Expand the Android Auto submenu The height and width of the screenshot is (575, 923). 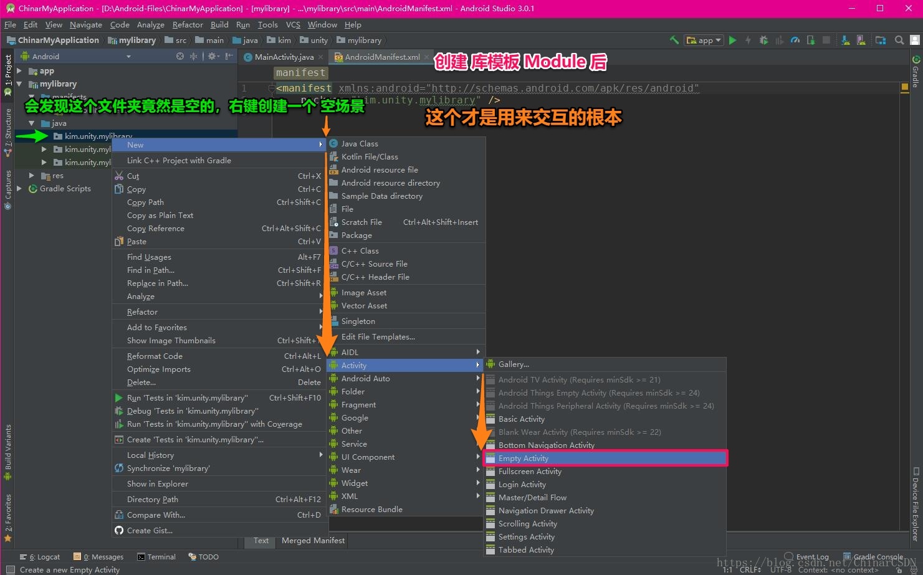point(406,379)
